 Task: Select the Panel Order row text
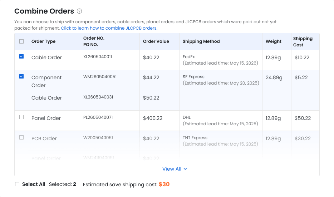tap(46, 118)
